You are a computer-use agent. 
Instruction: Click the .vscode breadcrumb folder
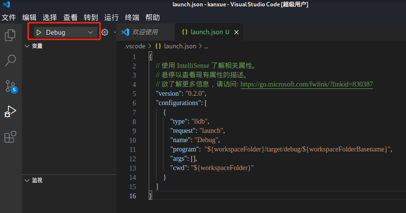coord(134,46)
